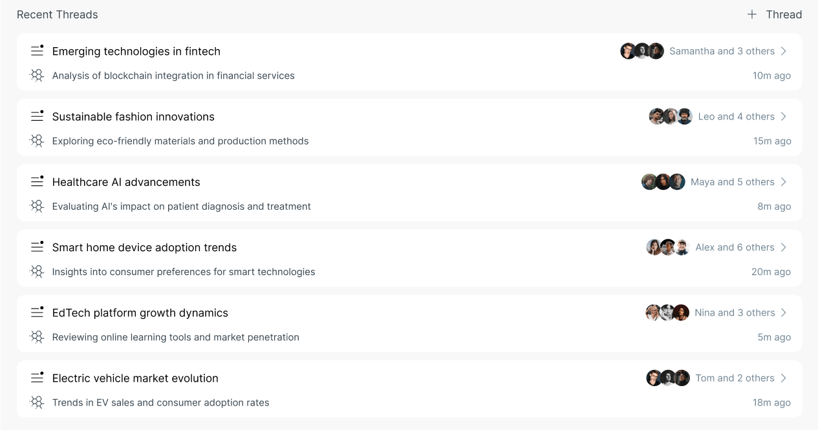
Task: Click the avatar group for Nina's thread
Action: 668,312
